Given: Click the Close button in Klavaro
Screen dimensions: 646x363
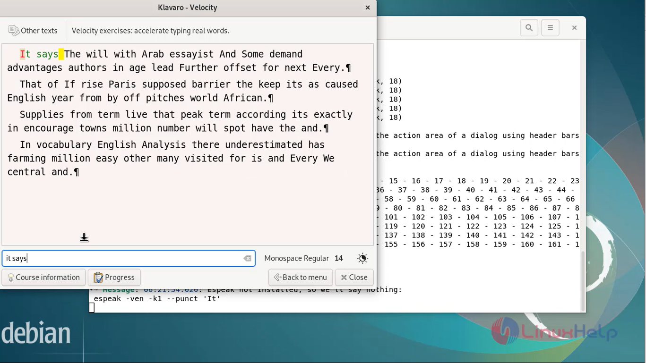Looking at the screenshot, I should [x=354, y=278].
